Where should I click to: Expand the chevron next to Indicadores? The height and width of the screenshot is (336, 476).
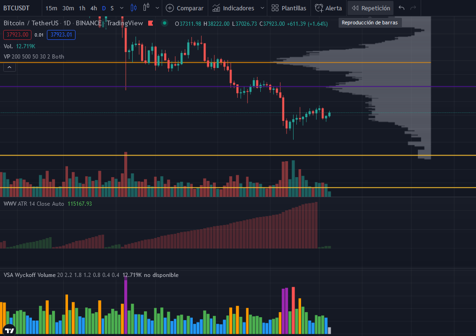tap(262, 8)
